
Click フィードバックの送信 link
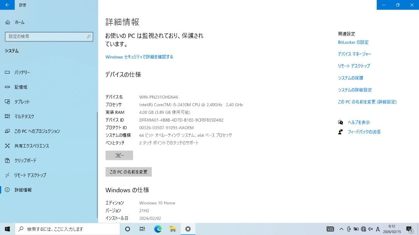click(x=364, y=132)
